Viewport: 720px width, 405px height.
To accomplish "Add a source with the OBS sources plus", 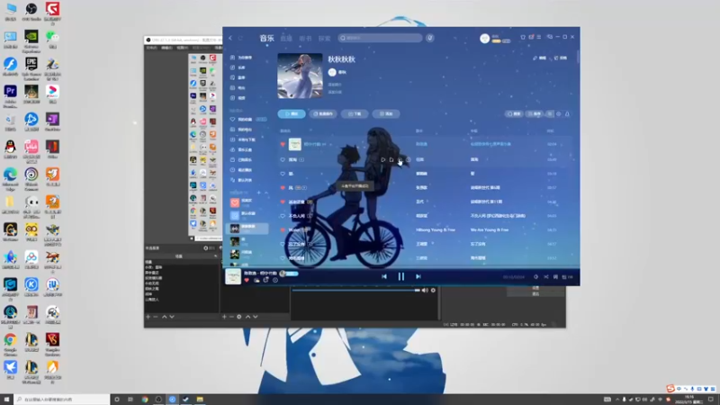I will tap(224, 317).
